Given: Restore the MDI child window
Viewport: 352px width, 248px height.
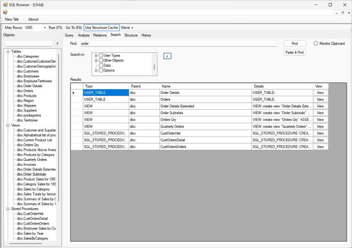Looking at the screenshot, I should tap(343, 13).
